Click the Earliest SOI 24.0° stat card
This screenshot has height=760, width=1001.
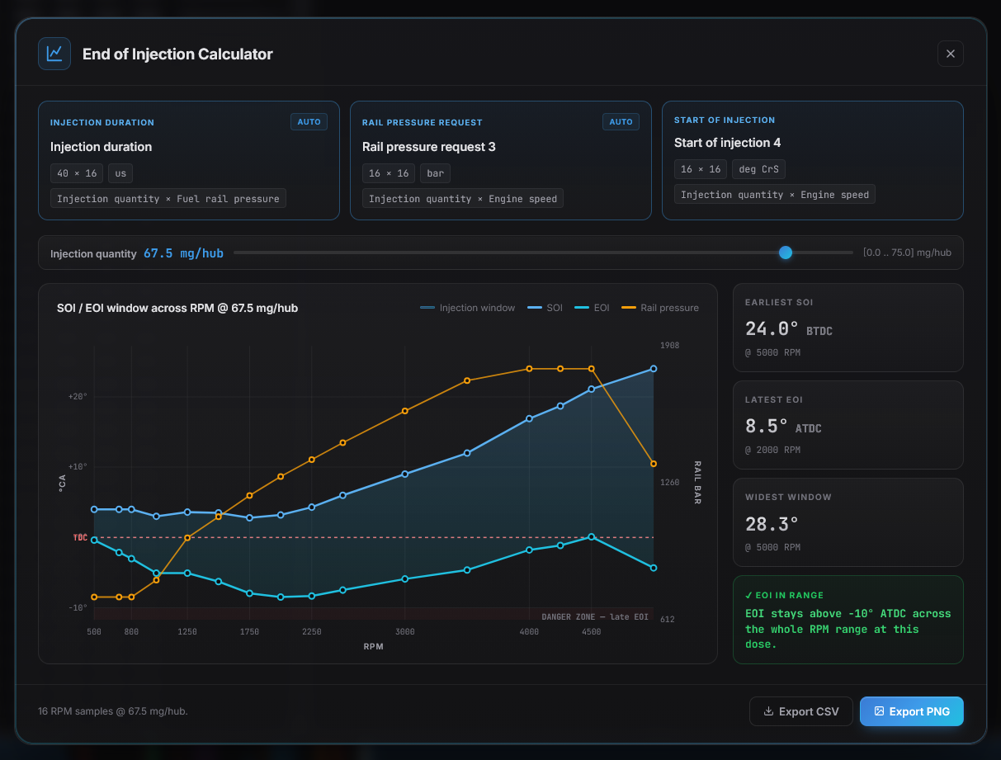point(848,328)
